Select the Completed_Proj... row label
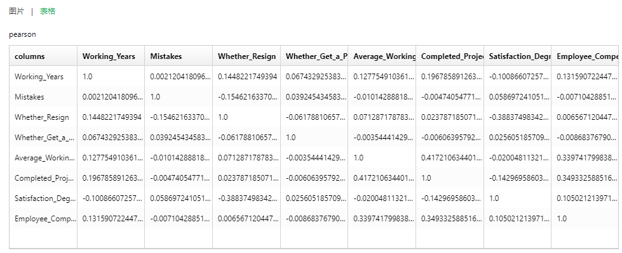 pyautogui.click(x=44, y=178)
